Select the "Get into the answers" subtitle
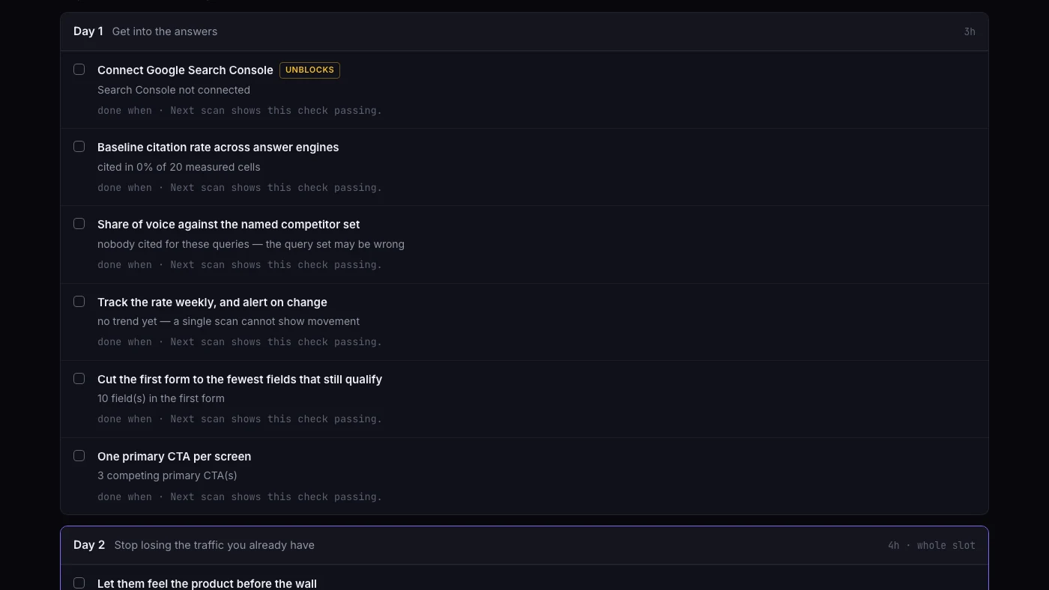Viewport: 1049px width, 590px height. [x=165, y=31]
